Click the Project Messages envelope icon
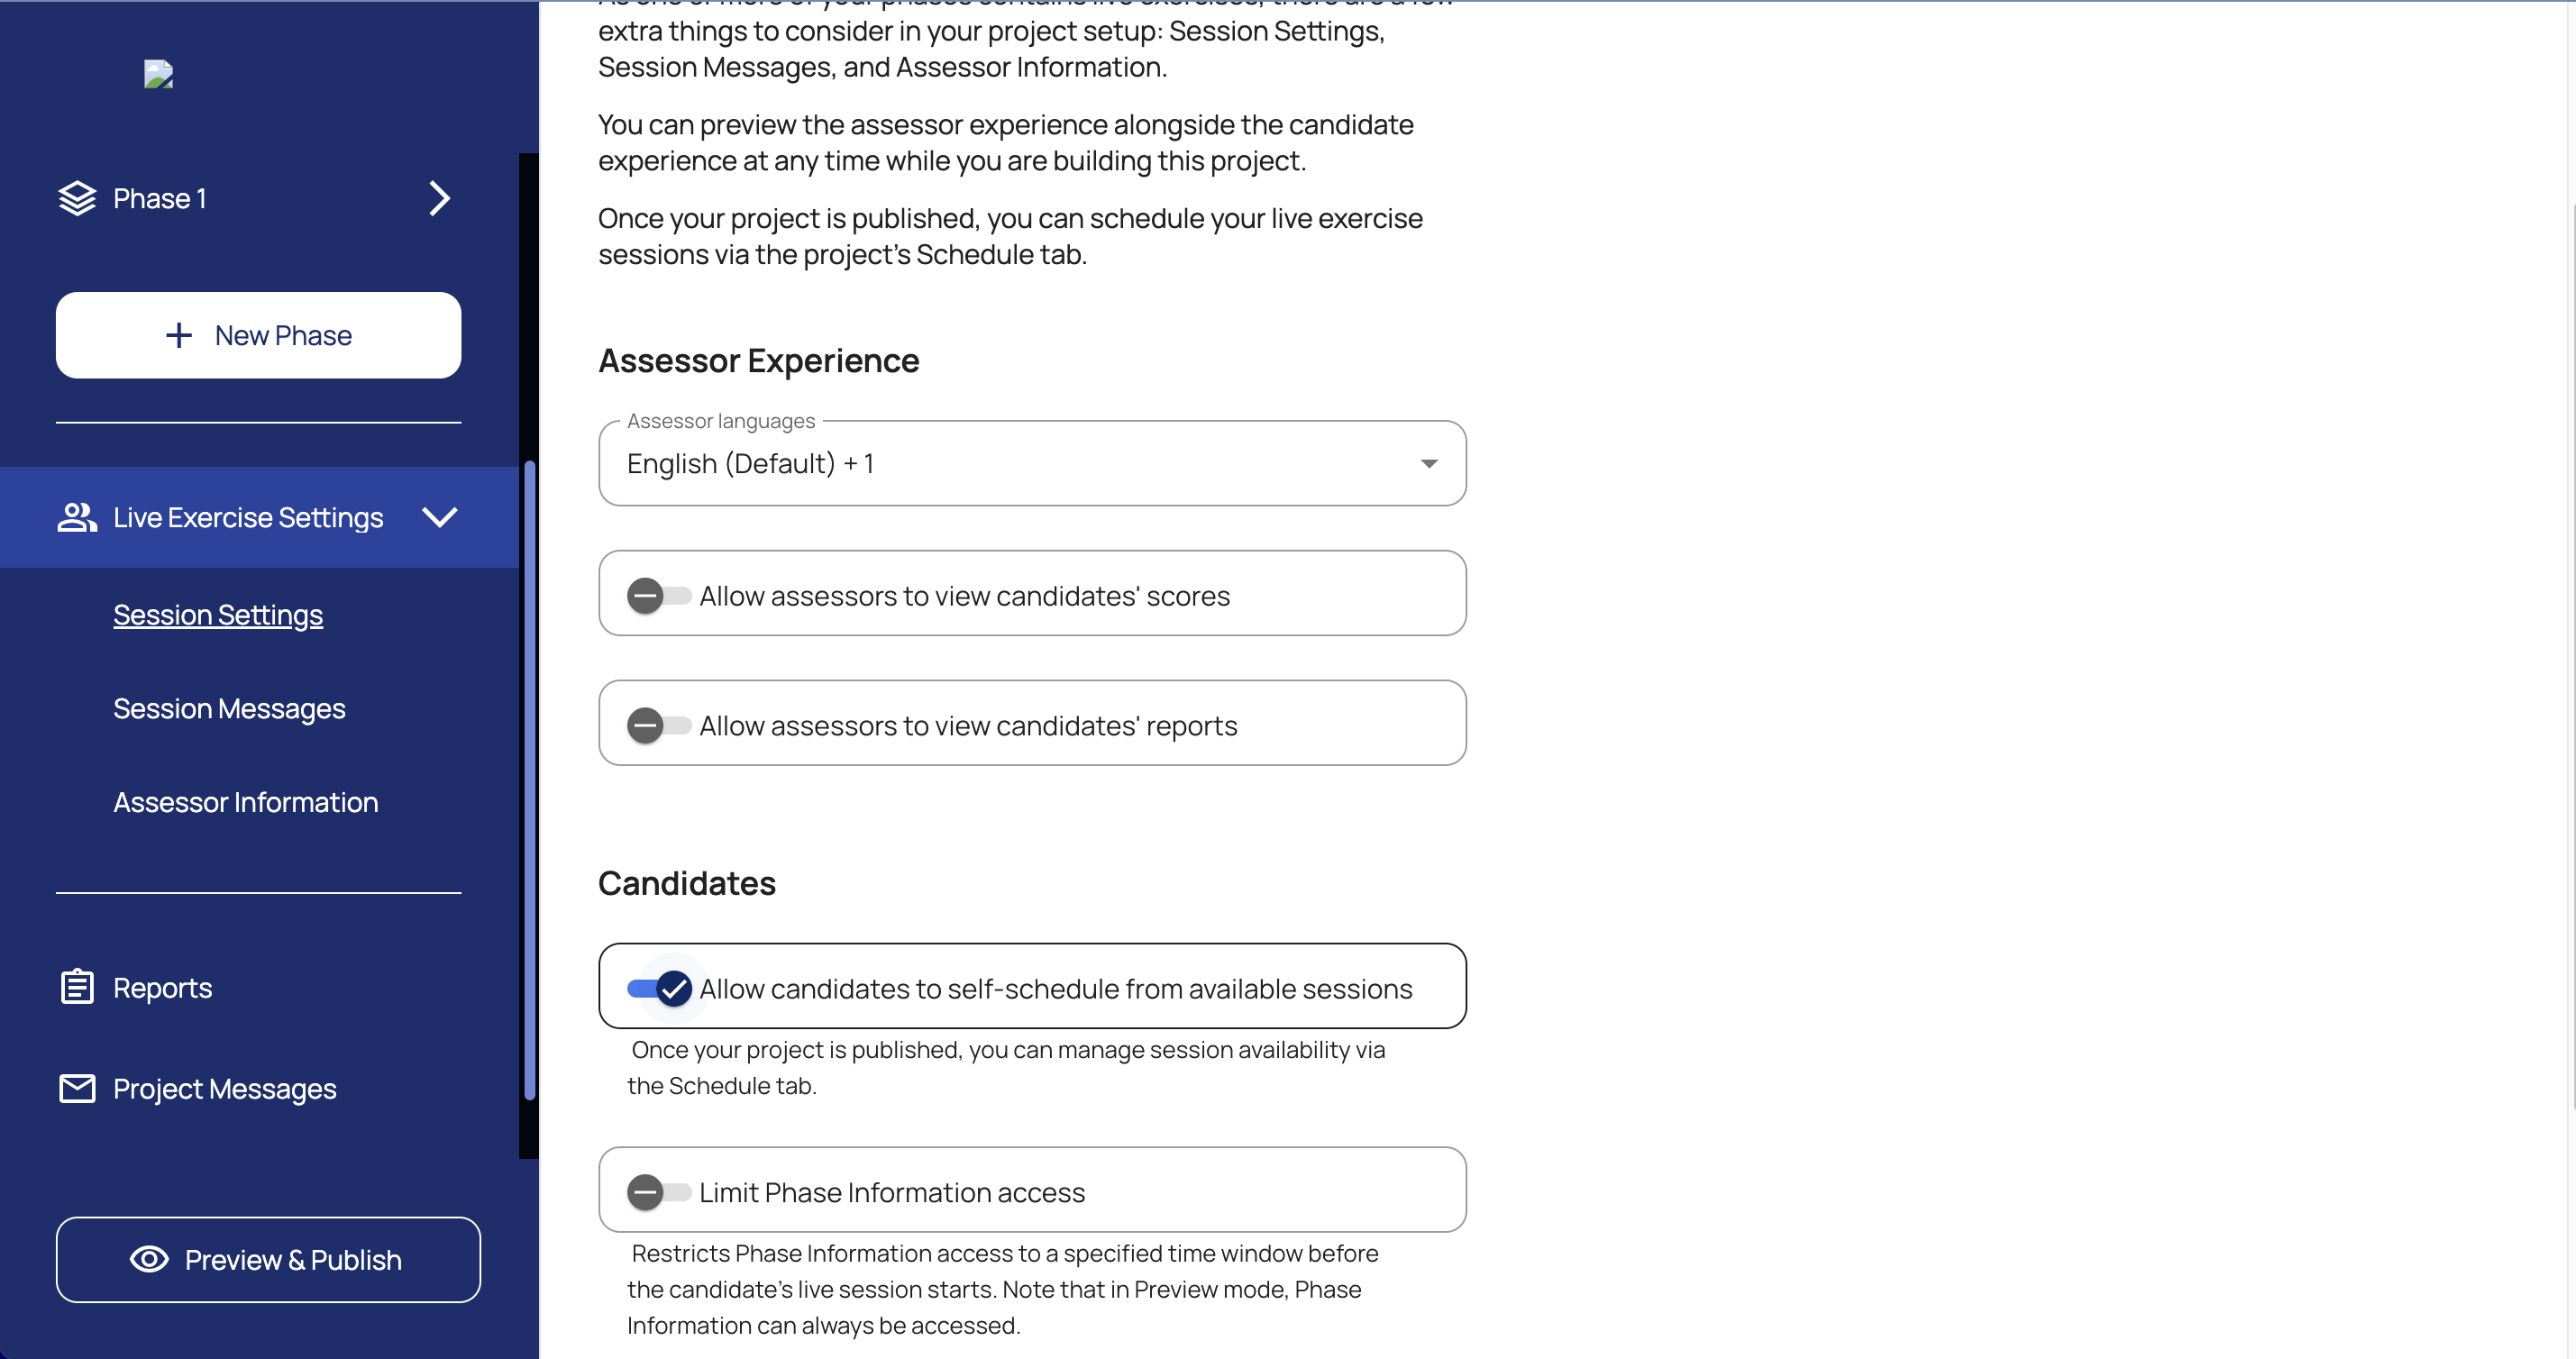The image size is (2576, 1359). 77,1088
